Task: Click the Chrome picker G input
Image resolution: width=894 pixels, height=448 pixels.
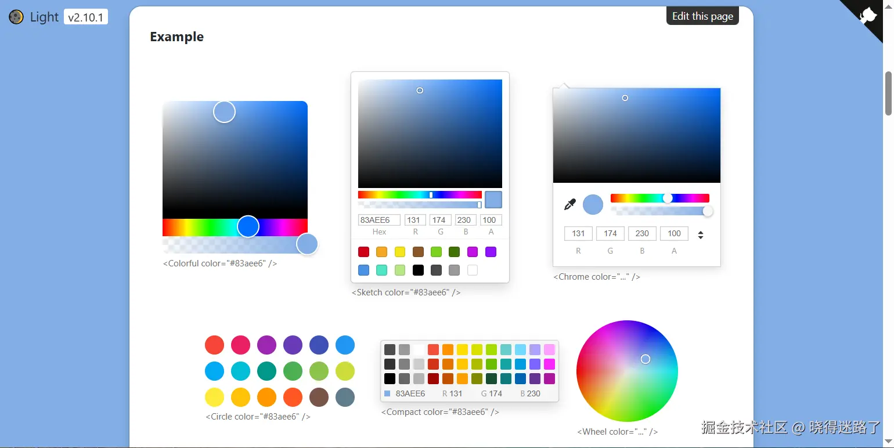Action: pyautogui.click(x=610, y=233)
